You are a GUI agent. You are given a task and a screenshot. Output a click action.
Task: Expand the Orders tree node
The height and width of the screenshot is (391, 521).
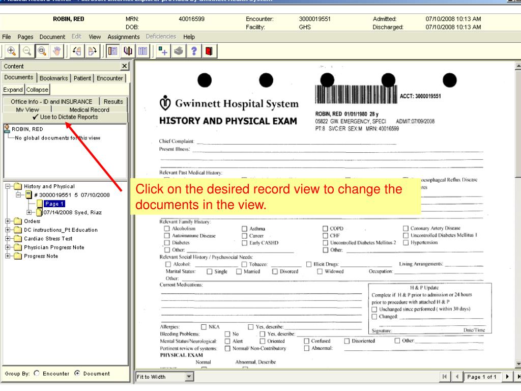click(8, 221)
